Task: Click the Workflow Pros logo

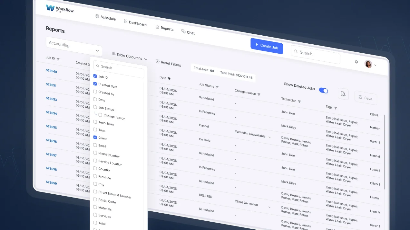Action: pyautogui.click(x=60, y=9)
